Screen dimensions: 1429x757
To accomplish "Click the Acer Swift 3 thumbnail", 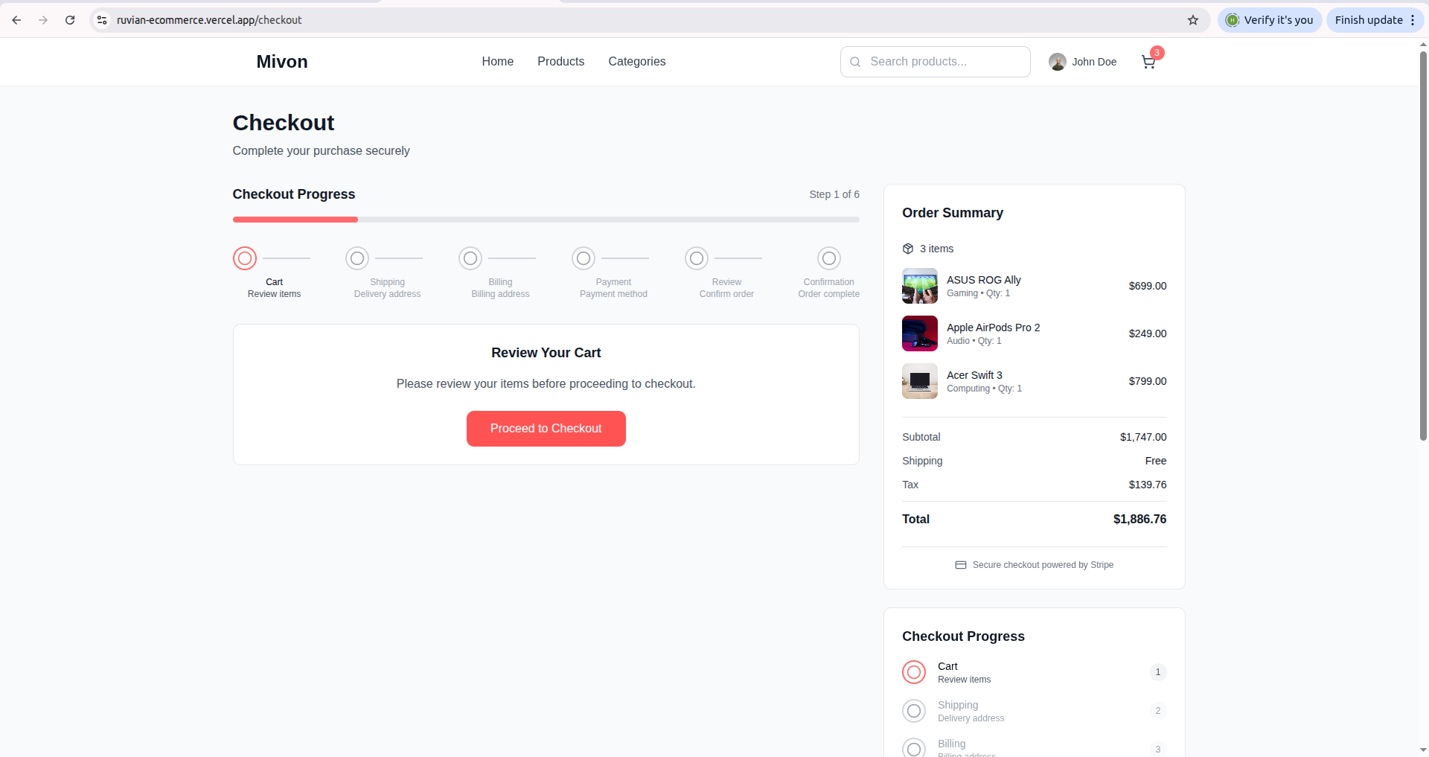I will pyautogui.click(x=920, y=381).
